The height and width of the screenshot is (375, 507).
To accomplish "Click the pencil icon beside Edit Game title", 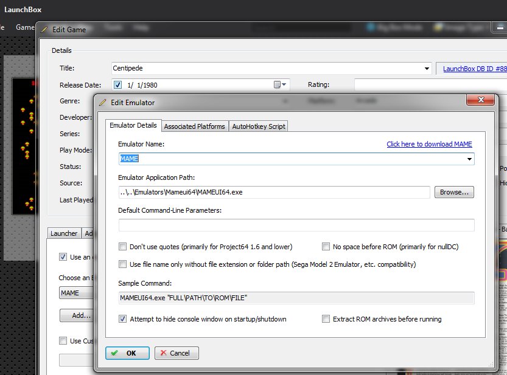I will [x=44, y=30].
